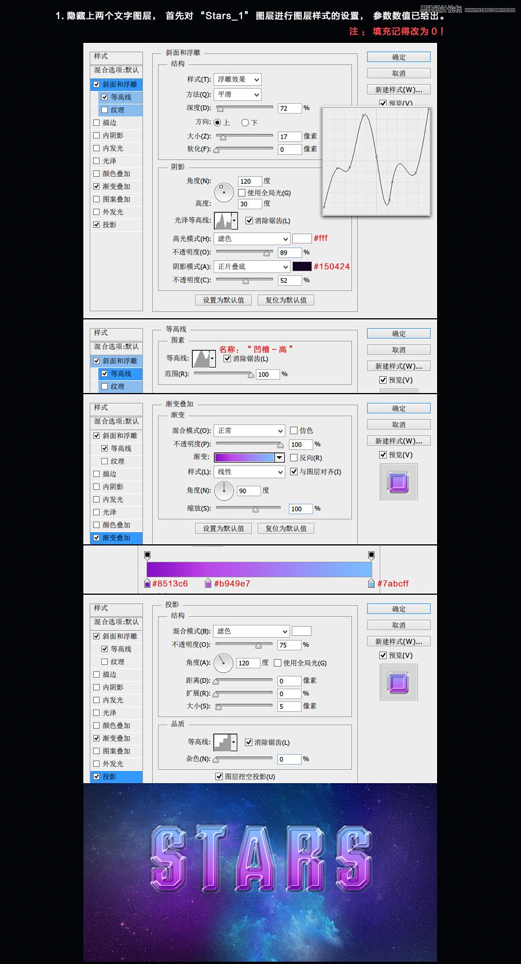Uncheck 图层挖空投影(U) checkbox
Screen dimensions: 521x964
point(219,776)
